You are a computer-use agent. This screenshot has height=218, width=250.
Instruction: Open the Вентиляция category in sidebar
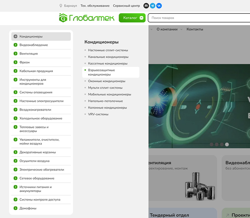coord(28,53)
